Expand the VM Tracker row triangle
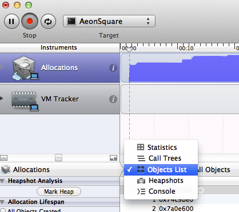 (x=2, y=98)
